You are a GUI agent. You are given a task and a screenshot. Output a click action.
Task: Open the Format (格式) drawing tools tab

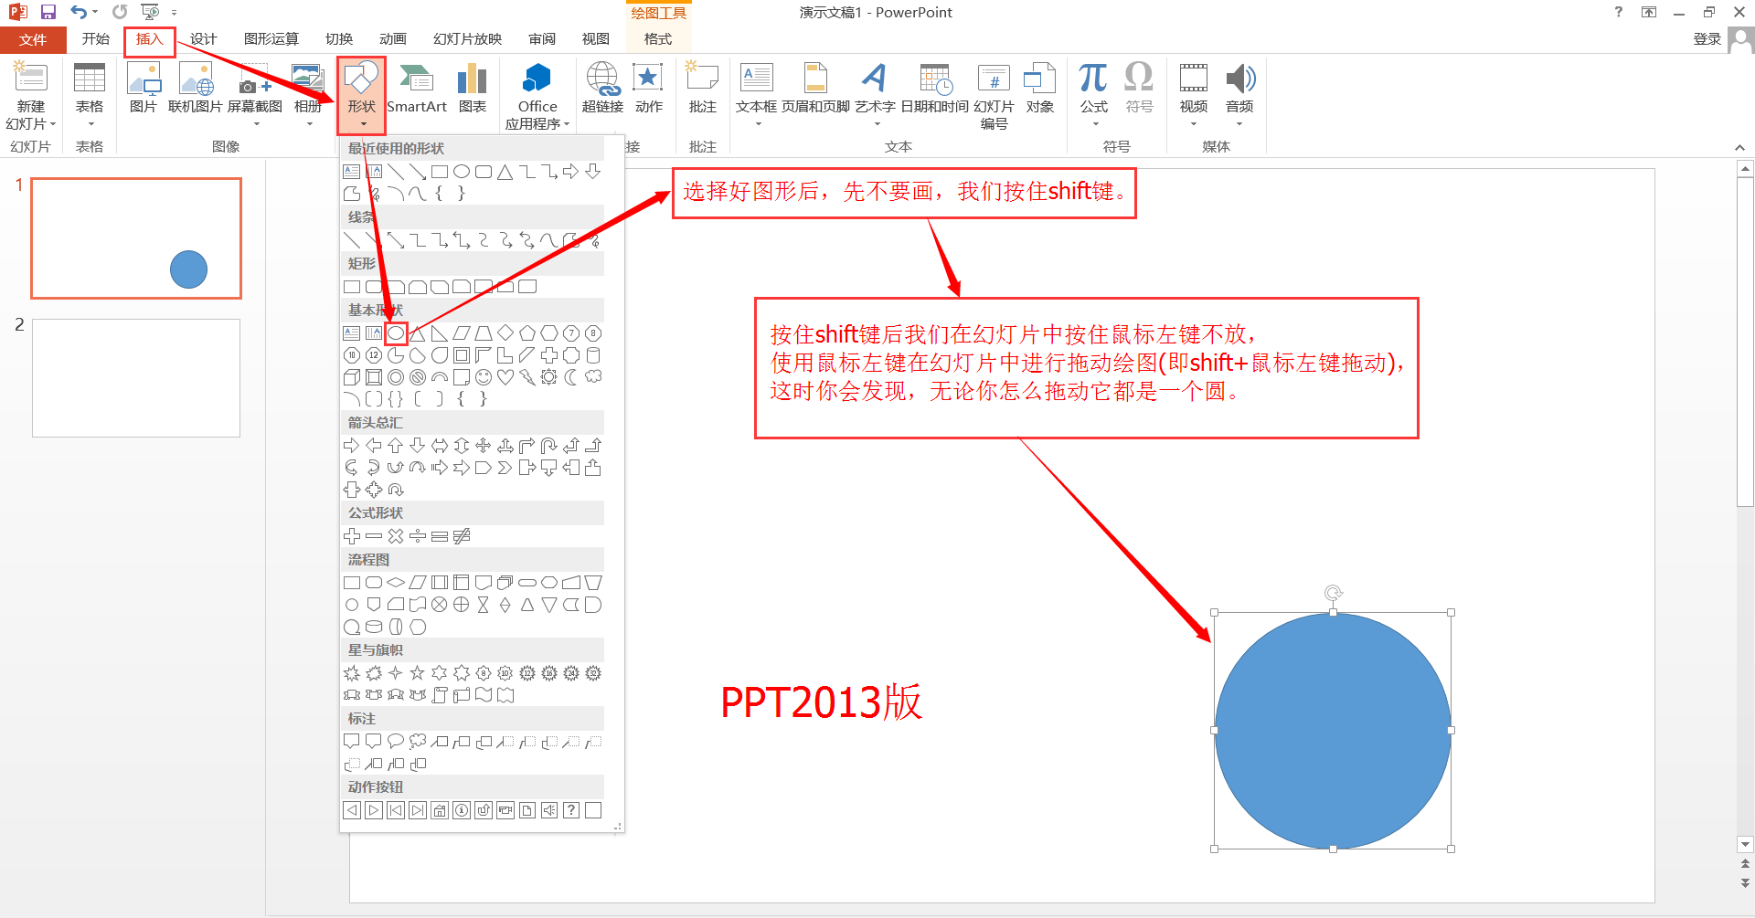(x=658, y=39)
